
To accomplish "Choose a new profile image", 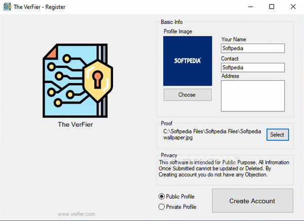I will (x=187, y=95).
